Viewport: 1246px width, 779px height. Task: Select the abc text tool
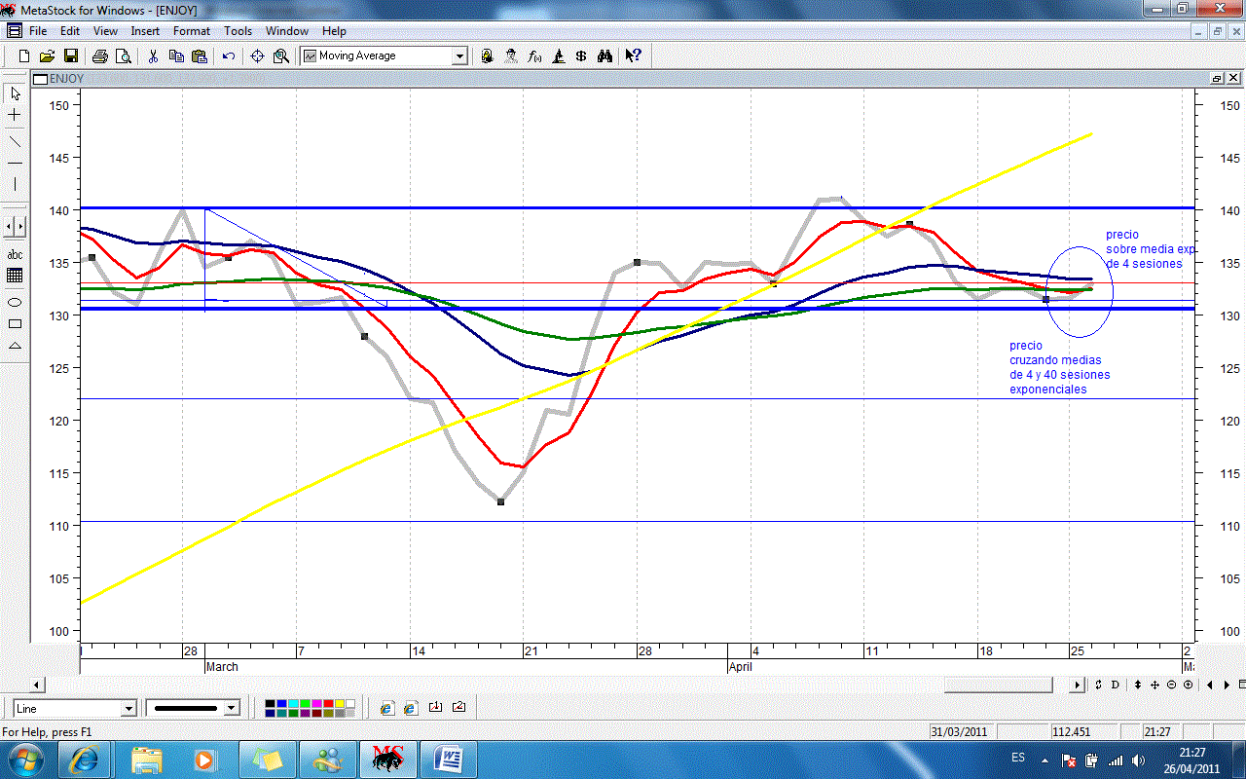point(15,254)
